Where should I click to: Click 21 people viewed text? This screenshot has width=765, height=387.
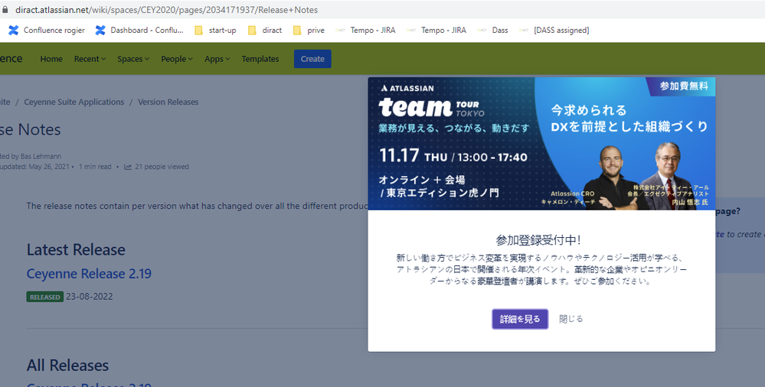tap(162, 167)
